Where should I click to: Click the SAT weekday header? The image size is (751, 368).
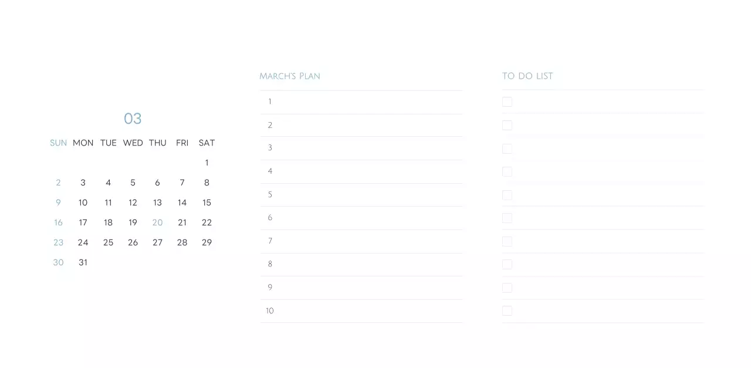(x=207, y=143)
